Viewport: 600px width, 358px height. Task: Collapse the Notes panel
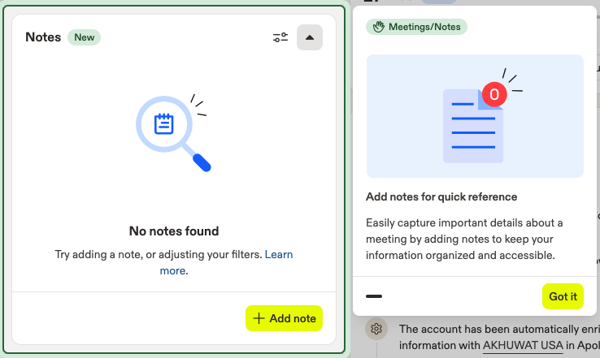point(310,37)
